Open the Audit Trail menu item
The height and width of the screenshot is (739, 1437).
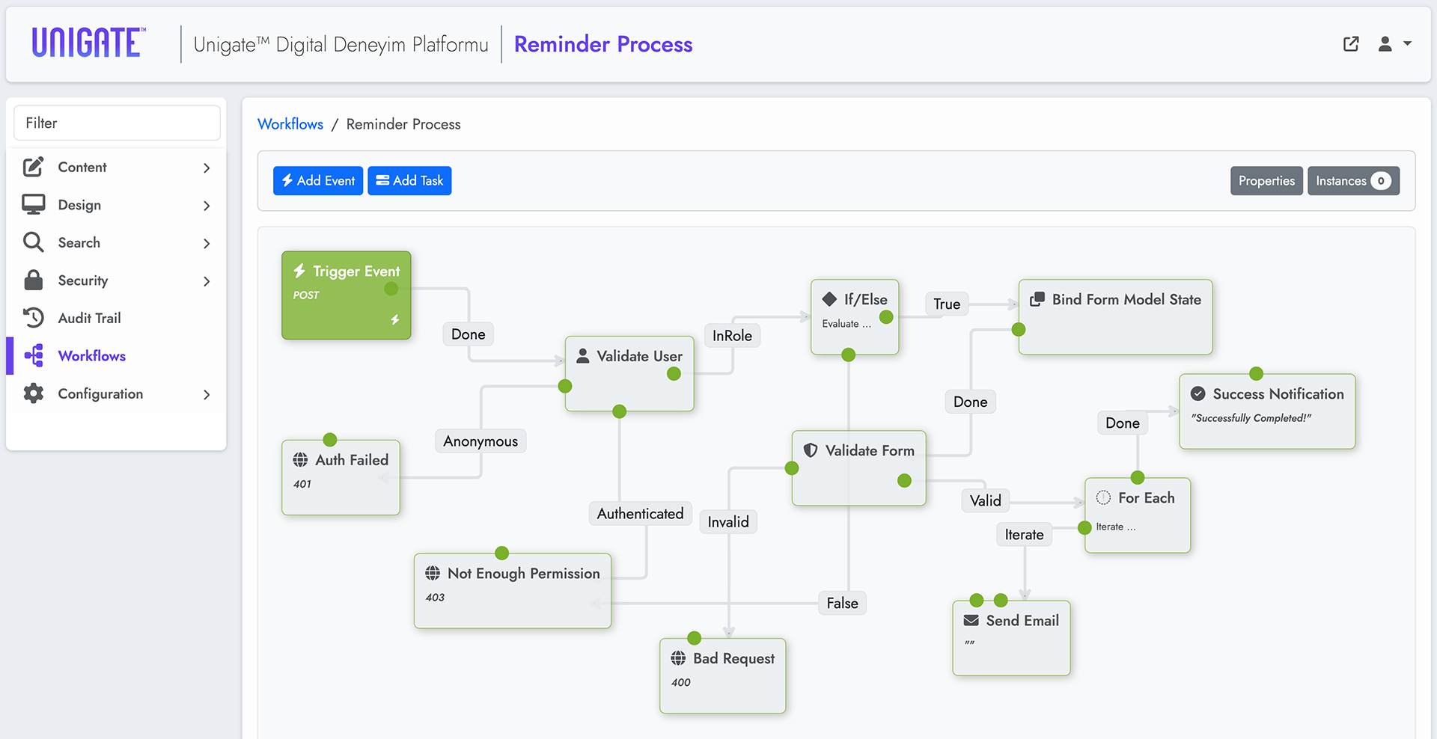click(116, 318)
